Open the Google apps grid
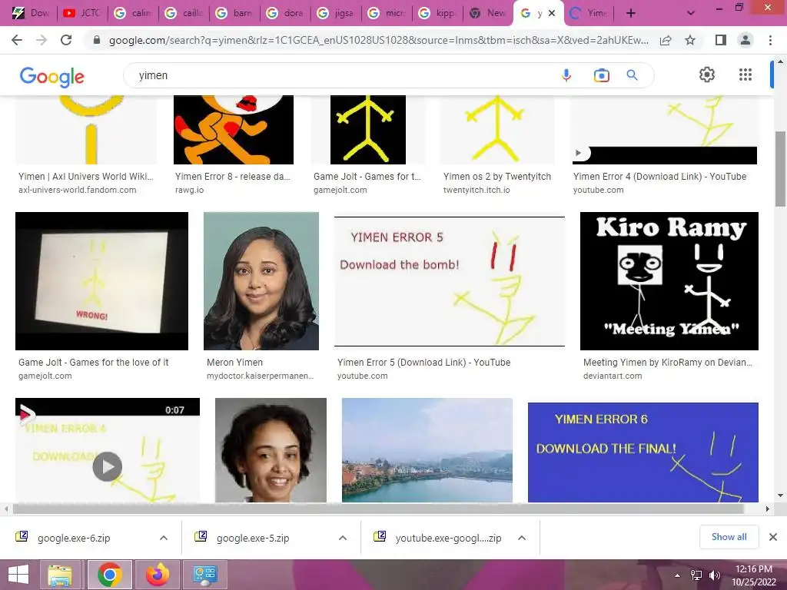Viewport: 787px width, 590px height. [745, 75]
